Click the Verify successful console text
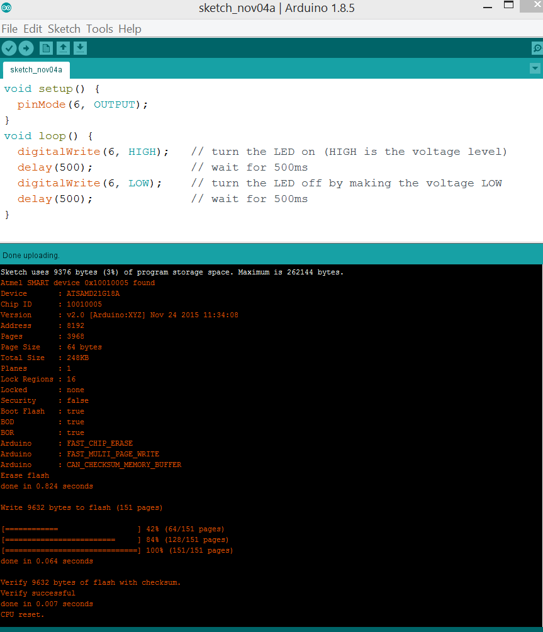 pos(37,593)
